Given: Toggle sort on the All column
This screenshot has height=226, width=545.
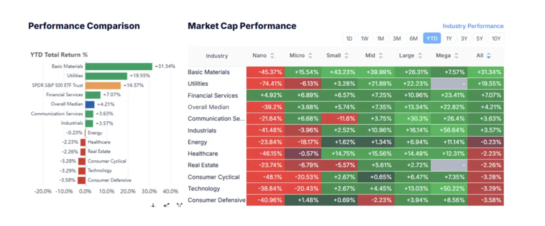Looking at the screenshot, I should tap(489, 56).
